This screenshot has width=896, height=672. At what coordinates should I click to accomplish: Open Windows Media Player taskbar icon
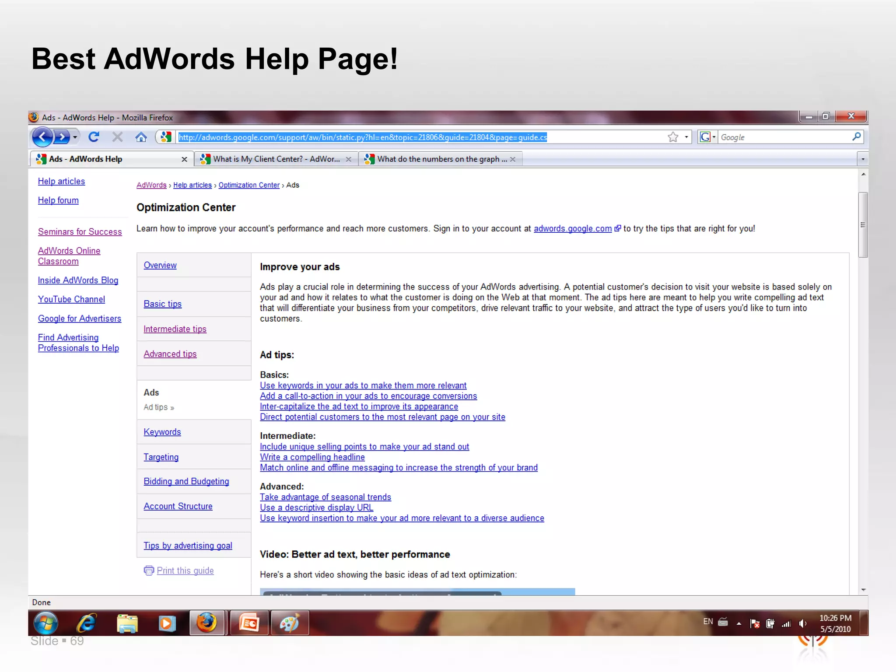pyautogui.click(x=167, y=623)
